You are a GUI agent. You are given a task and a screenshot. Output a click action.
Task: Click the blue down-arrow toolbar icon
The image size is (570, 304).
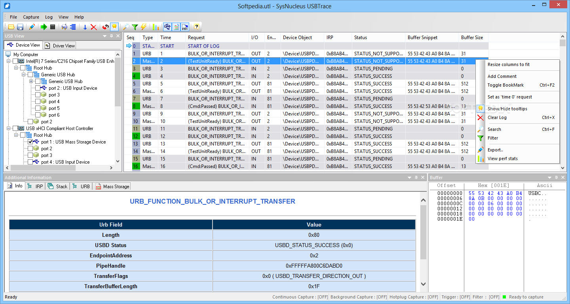pos(85,27)
